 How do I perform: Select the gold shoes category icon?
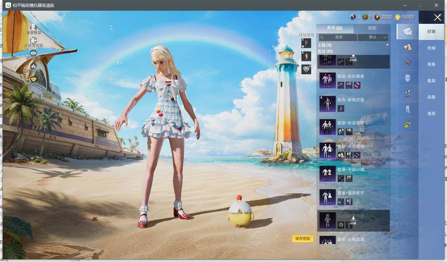[x=408, y=125]
